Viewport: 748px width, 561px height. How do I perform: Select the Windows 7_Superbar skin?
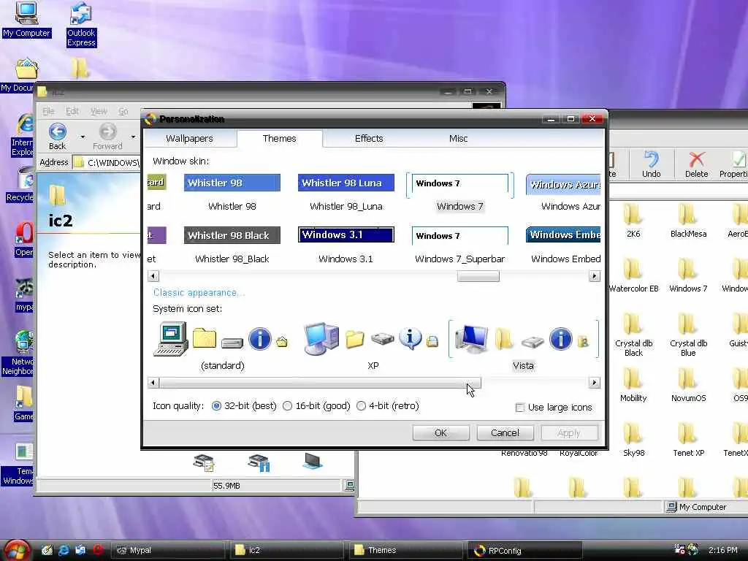click(x=460, y=245)
